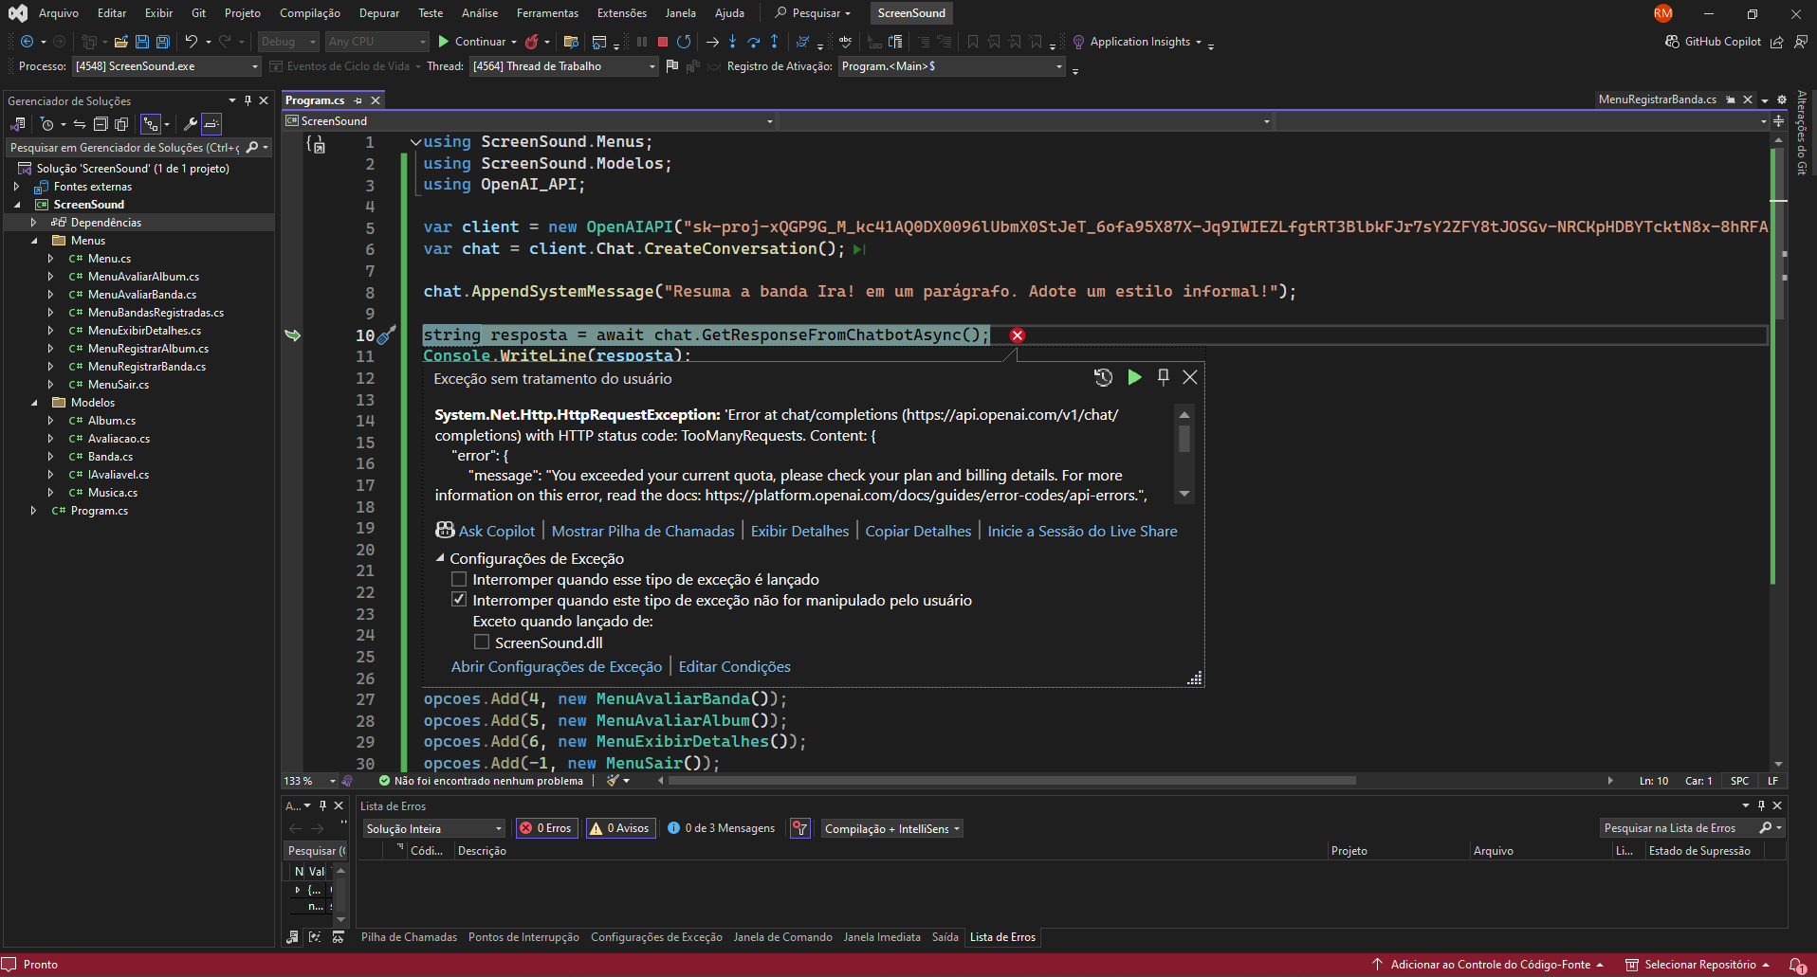
Task: Pause execution with the Break All icon
Action: click(x=642, y=42)
